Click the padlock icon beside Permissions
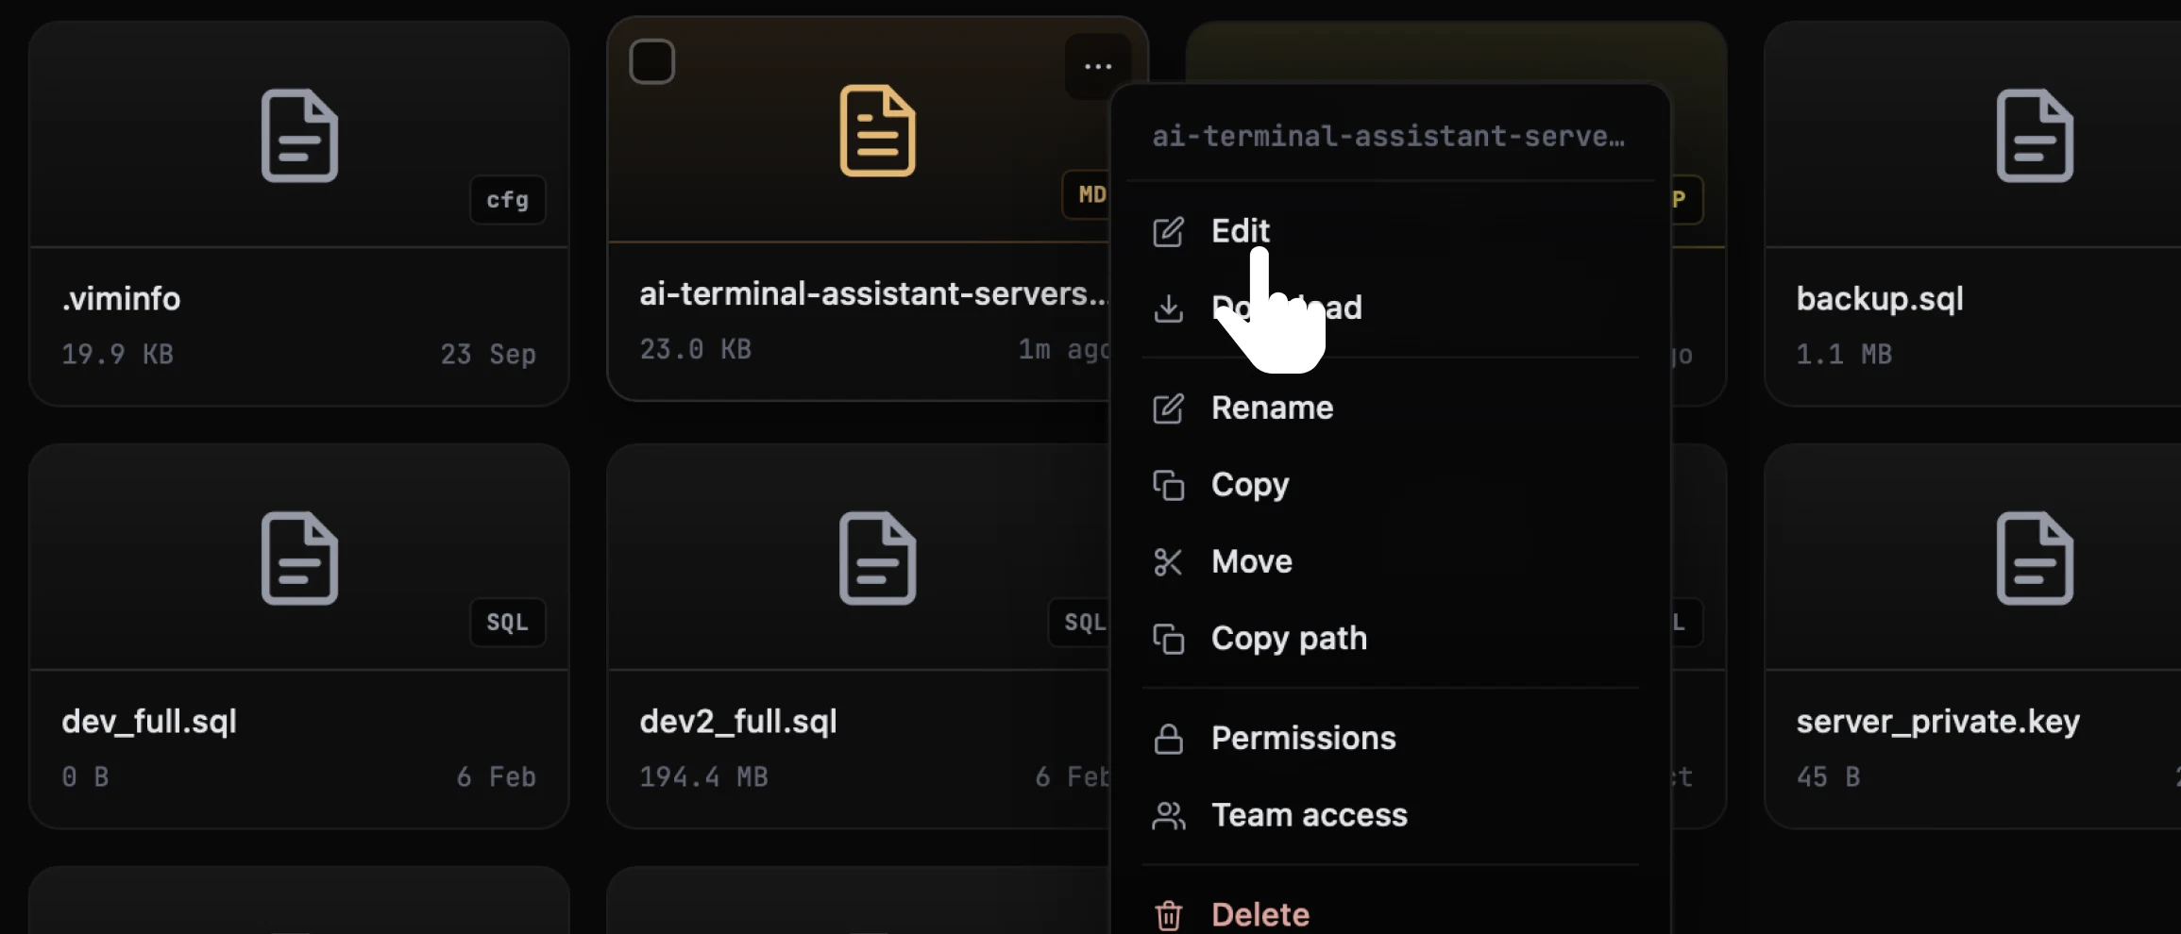Screen dimensions: 2181x934 pyautogui.click(x=1168, y=739)
